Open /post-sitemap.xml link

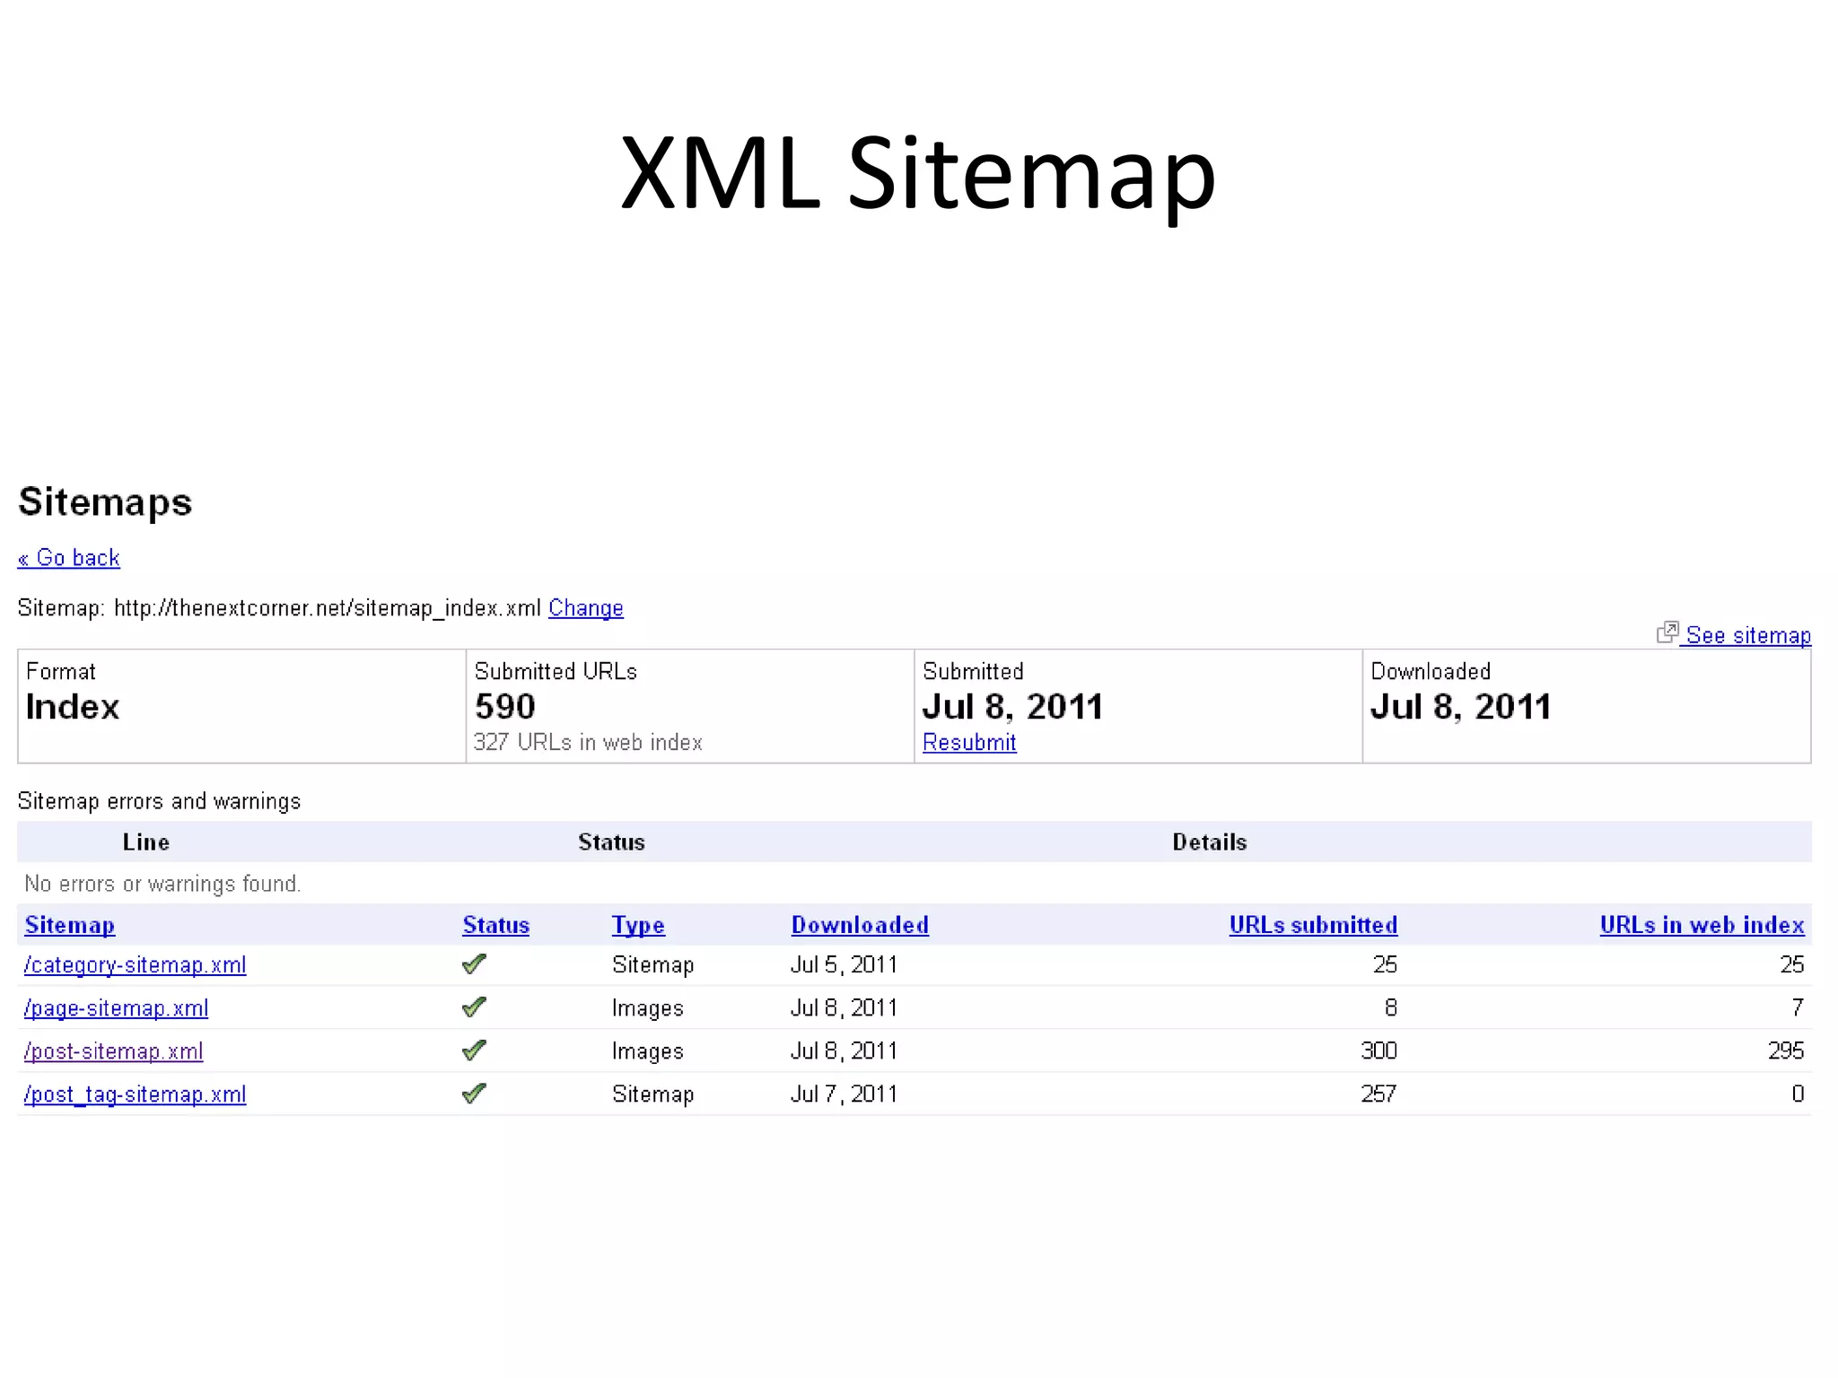click(114, 1051)
